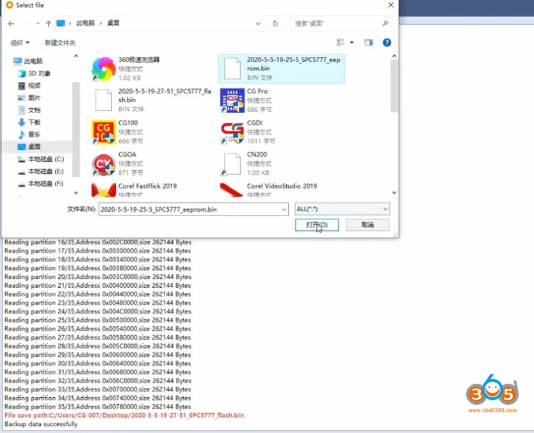The height and width of the screenshot is (433, 534).
Task: Click the Select file window title icon
Action: (x=10, y=5)
